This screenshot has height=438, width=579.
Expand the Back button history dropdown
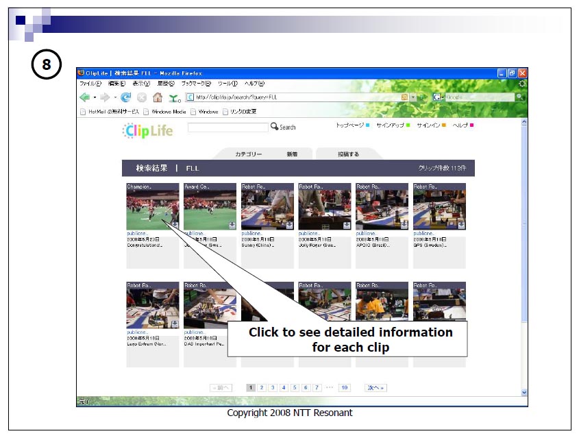[95, 97]
